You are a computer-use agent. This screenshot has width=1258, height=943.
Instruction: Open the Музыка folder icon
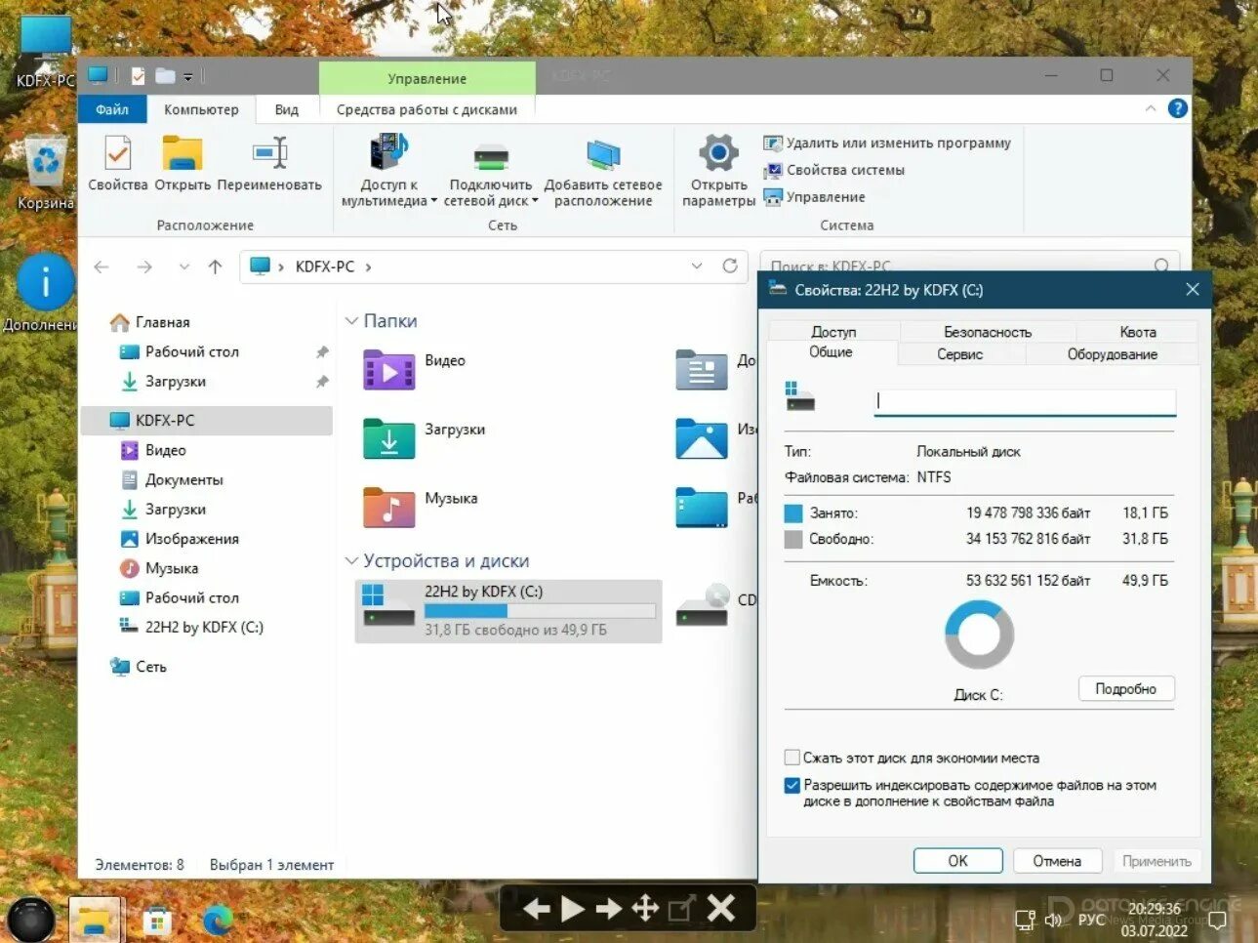point(388,508)
